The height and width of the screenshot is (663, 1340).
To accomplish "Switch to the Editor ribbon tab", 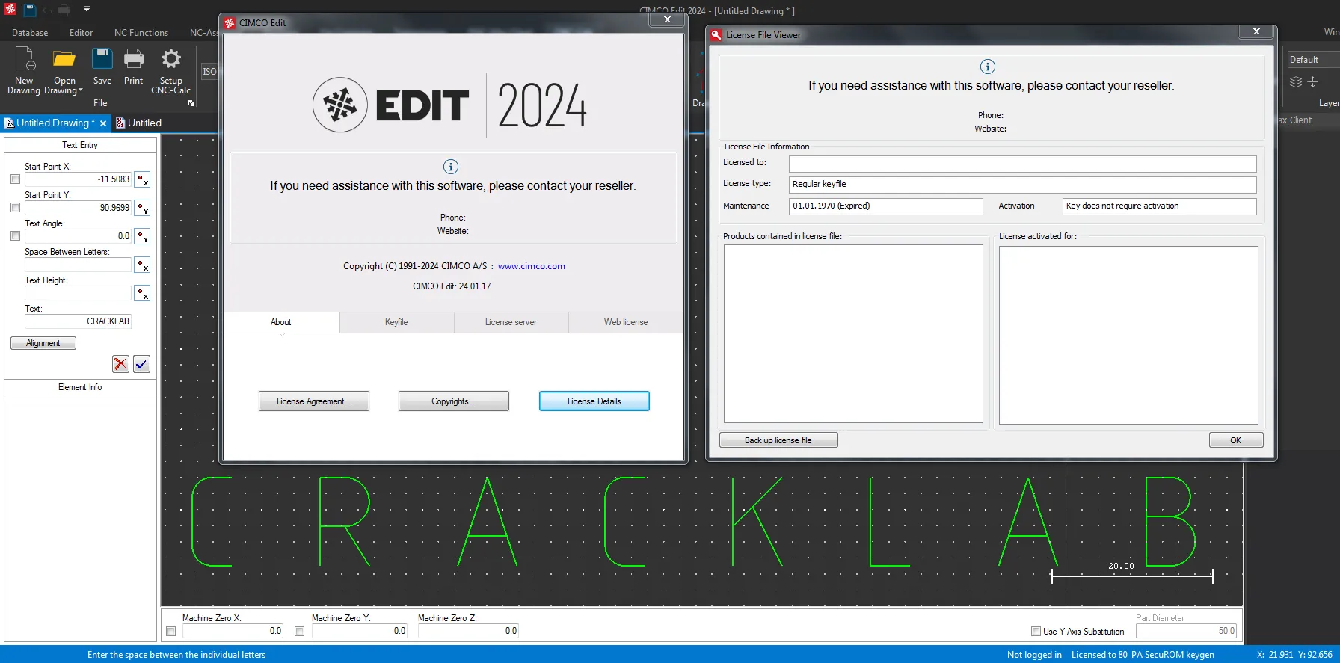I will point(82,33).
